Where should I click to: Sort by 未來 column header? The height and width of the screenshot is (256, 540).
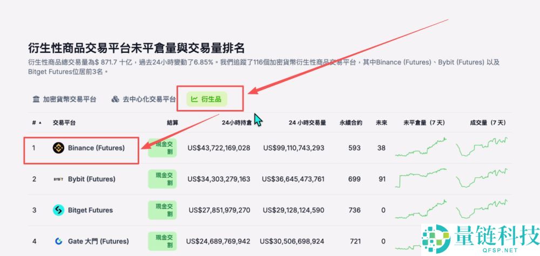click(381, 123)
